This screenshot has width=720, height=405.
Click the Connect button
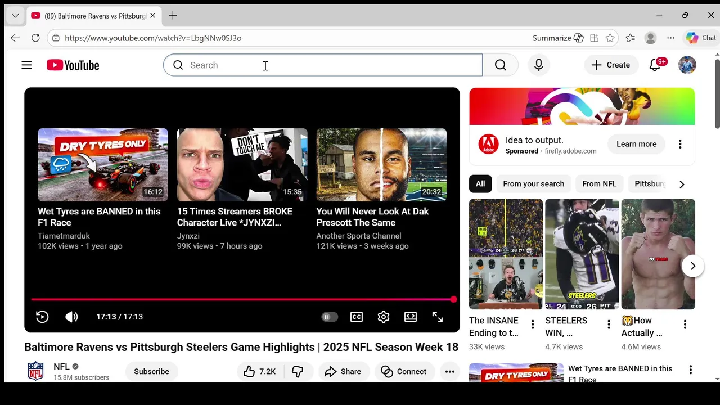point(404,372)
